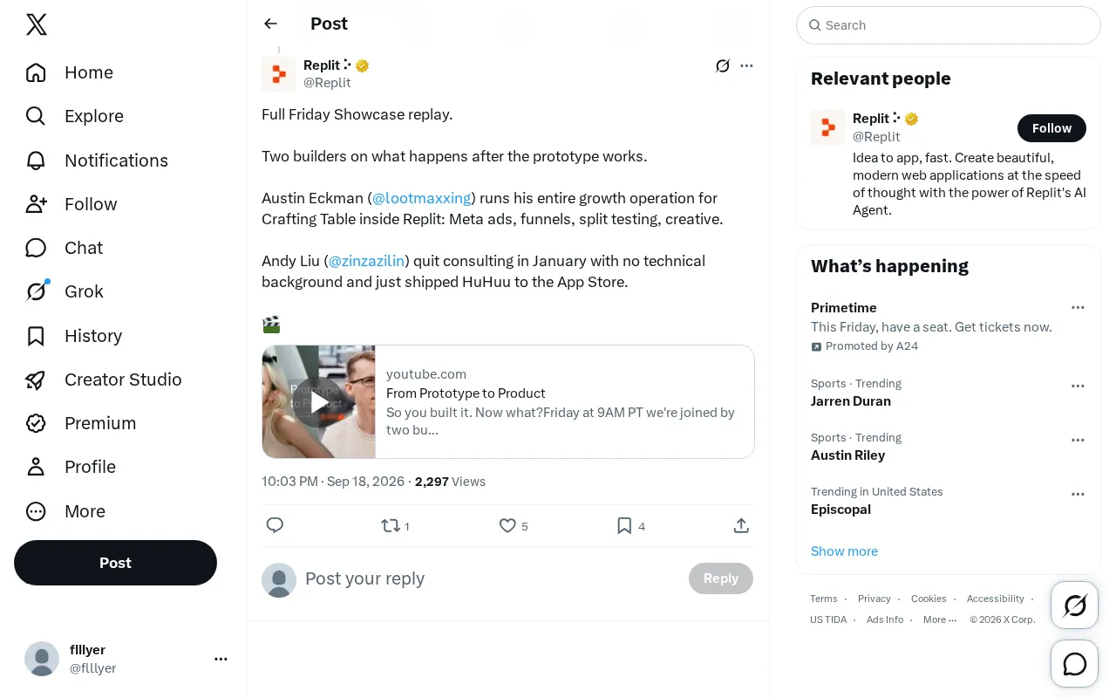
Task: Go back using the arrow icon
Action: click(271, 24)
